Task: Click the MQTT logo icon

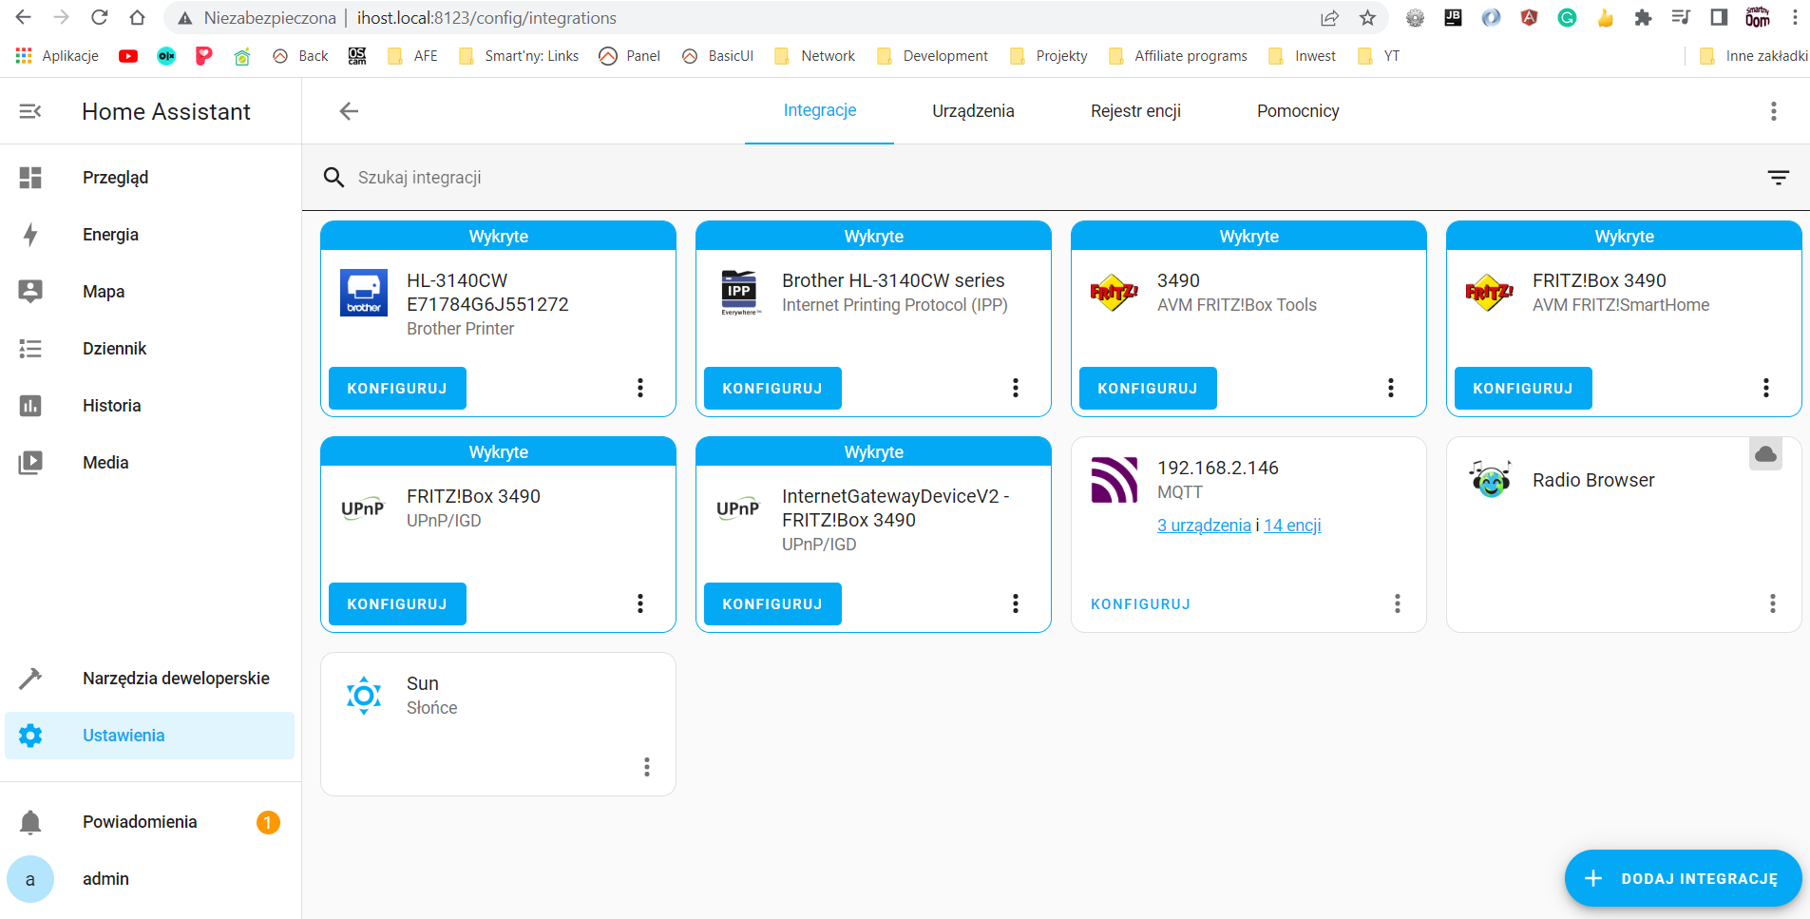Action: coord(1115,480)
